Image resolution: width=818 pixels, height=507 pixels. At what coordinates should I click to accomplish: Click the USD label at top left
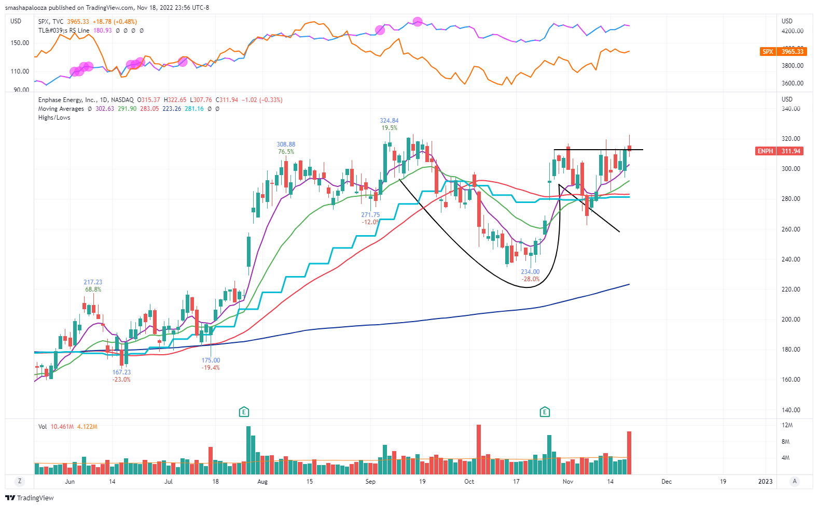(x=16, y=21)
